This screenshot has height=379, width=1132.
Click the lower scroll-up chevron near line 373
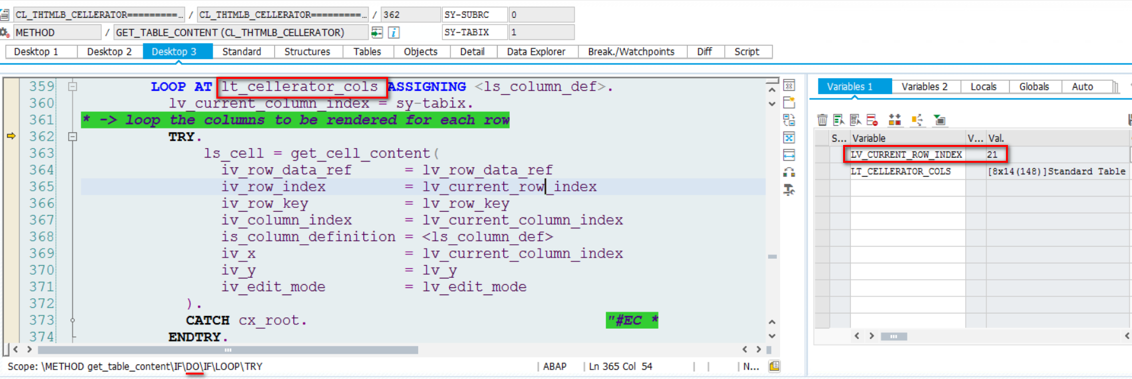772,322
